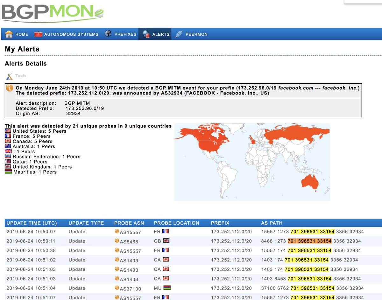Open the PEERMON menu item
This screenshot has width=382, height=300.
pyautogui.click(x=196, y=34)
